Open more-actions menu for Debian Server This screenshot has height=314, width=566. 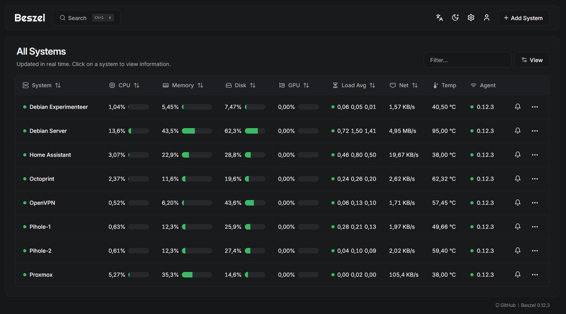coord(535,131)
